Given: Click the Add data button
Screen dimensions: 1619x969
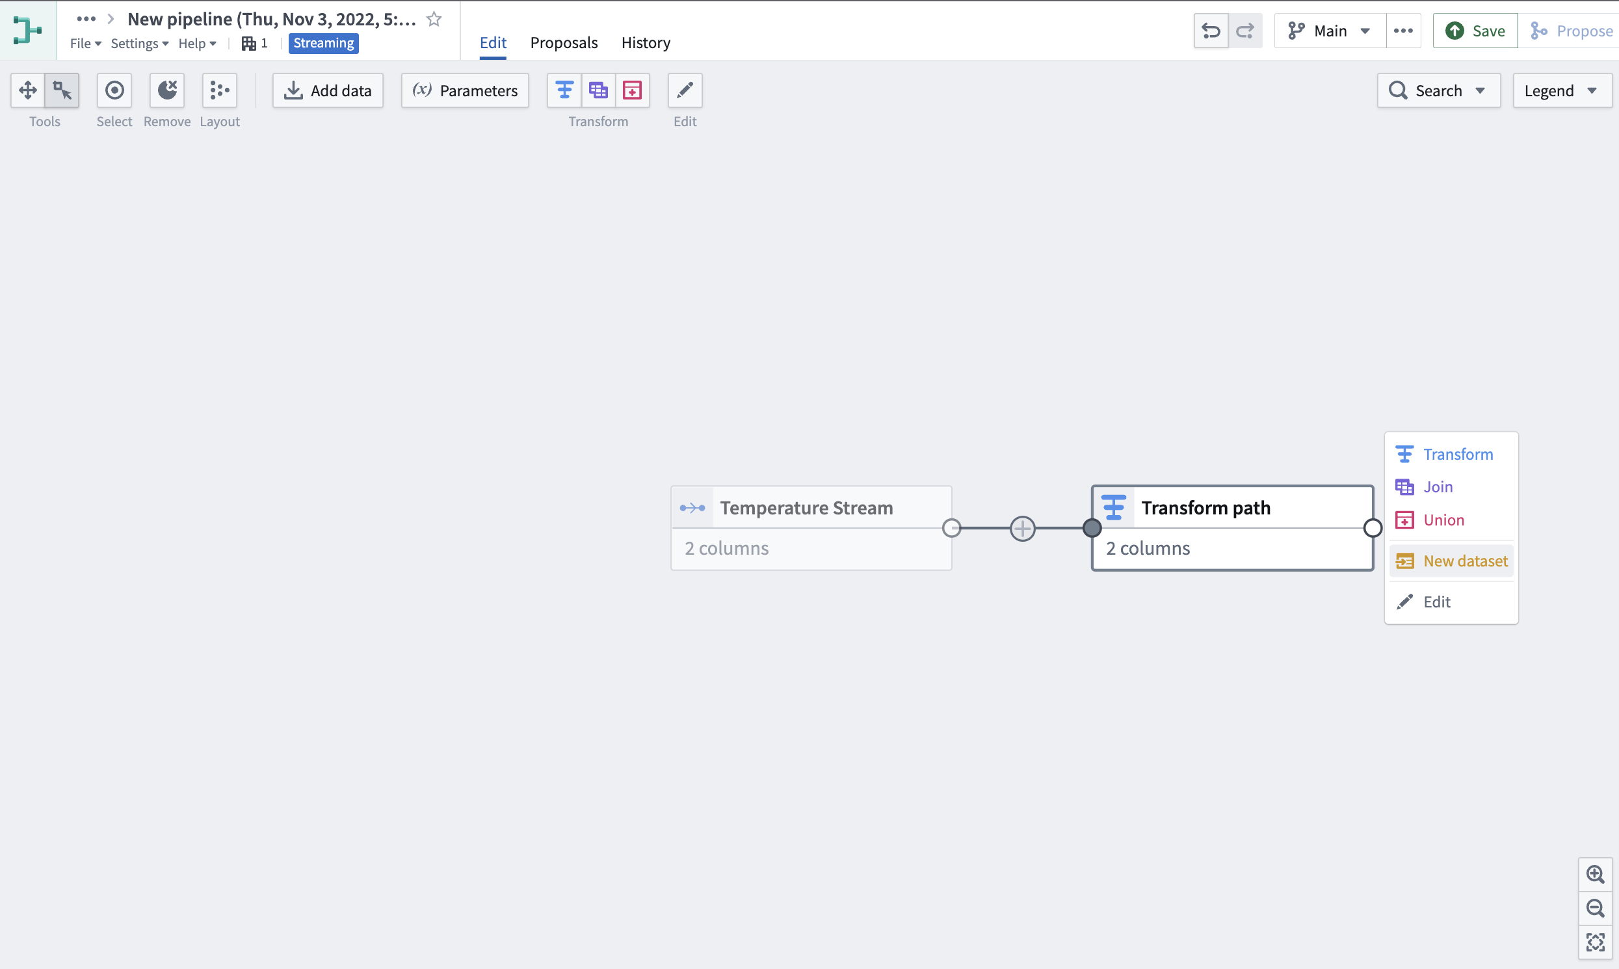Looking at the screenshot, I should [x=328, y=90].
